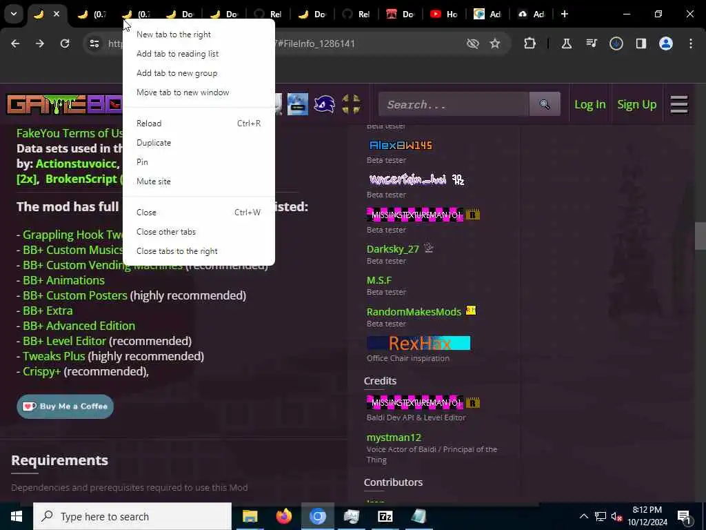Click the network tray icon
The image size is (706, 530).
point(601,516)
